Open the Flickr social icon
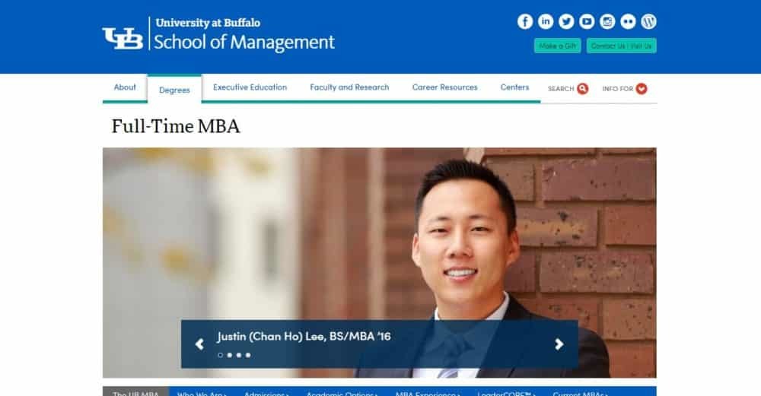 [x=628, y=21]
